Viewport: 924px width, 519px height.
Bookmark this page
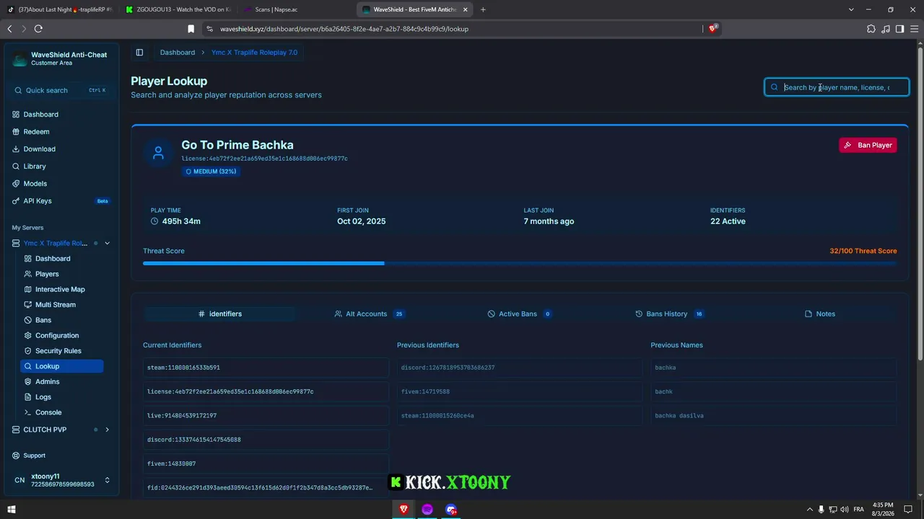click(191, 29)
